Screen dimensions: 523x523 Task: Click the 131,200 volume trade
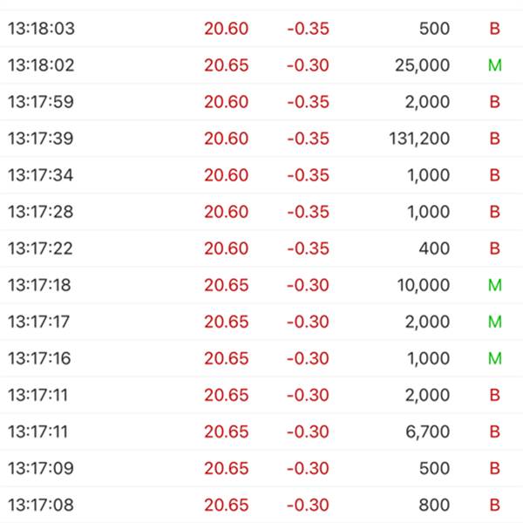419,139
